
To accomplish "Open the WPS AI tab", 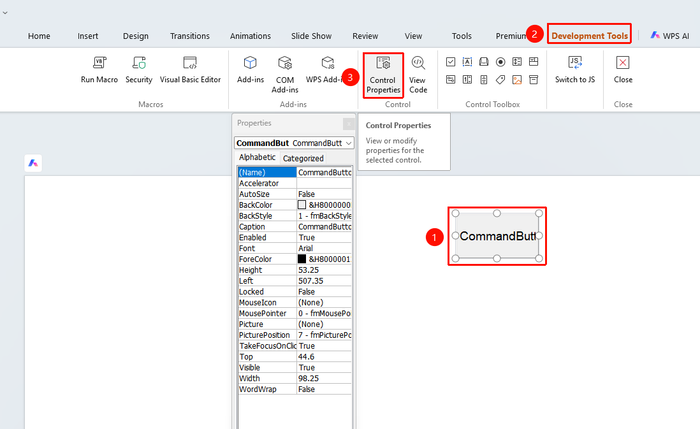I will (669, 36).
